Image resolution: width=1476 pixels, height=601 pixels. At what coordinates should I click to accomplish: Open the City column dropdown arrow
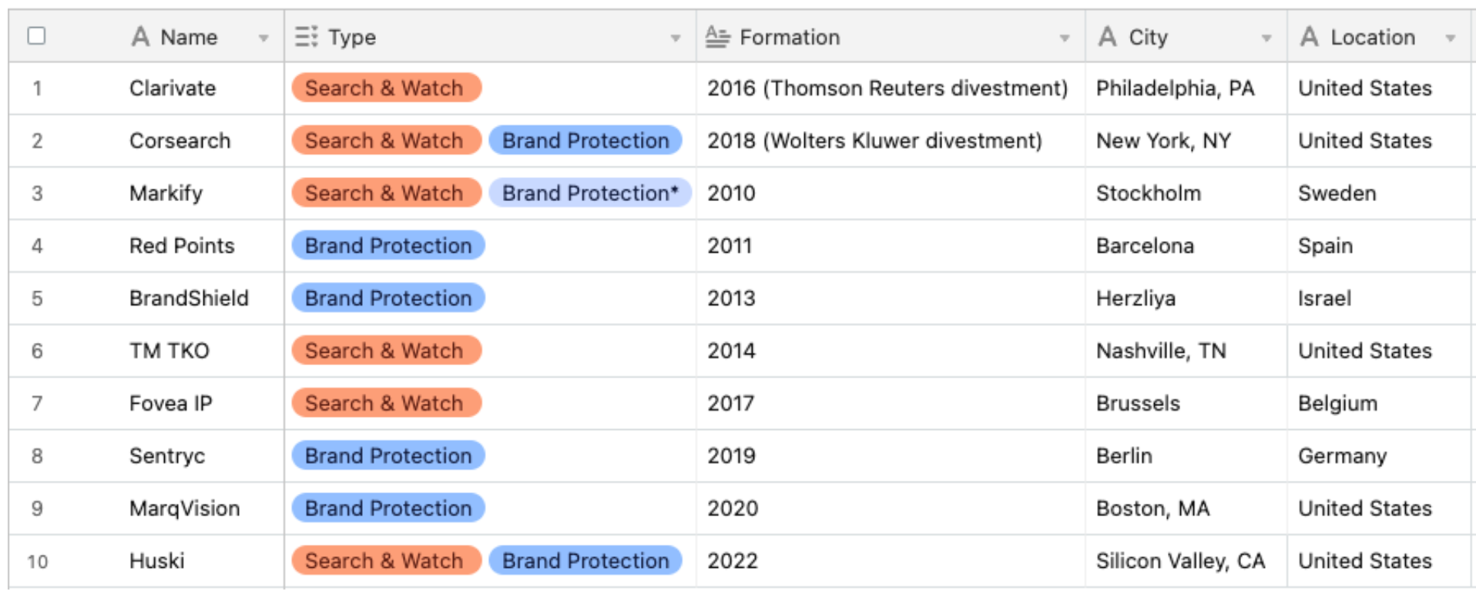tap(1266, 38)
